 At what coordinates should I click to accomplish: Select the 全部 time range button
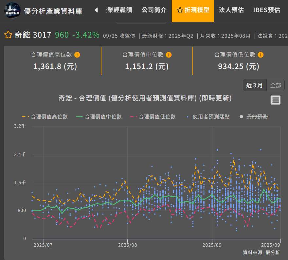[275, 85]
